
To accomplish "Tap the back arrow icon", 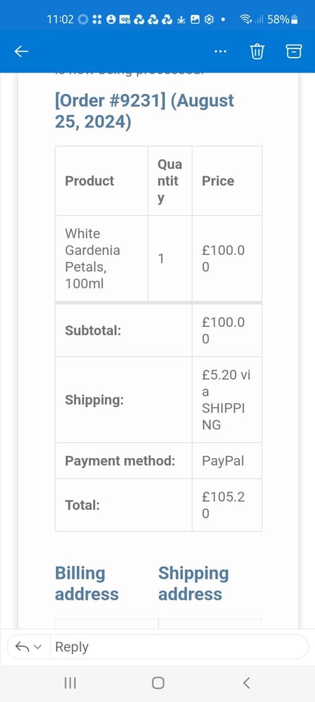I will [x=21, y=51].
